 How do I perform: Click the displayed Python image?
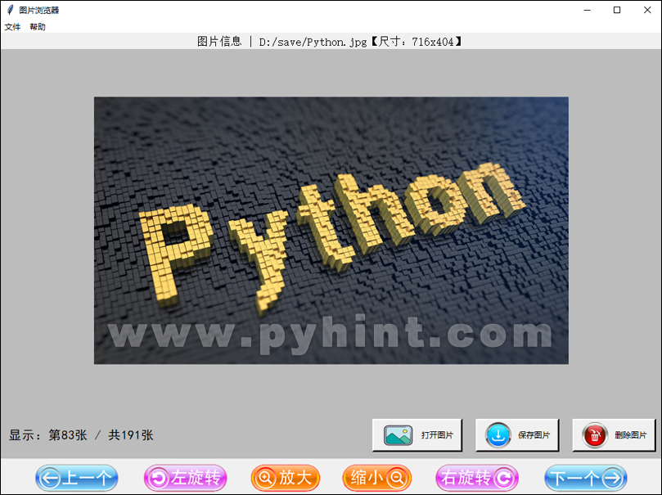[331, 213]
